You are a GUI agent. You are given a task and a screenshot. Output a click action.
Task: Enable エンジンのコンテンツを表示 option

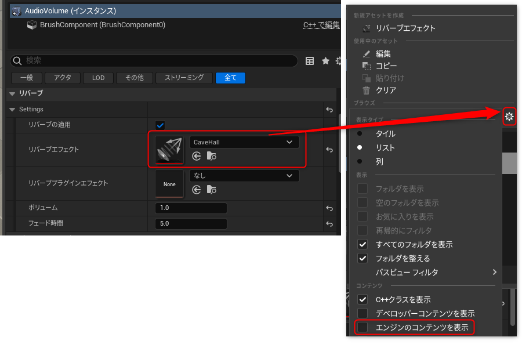coord(362,327)
